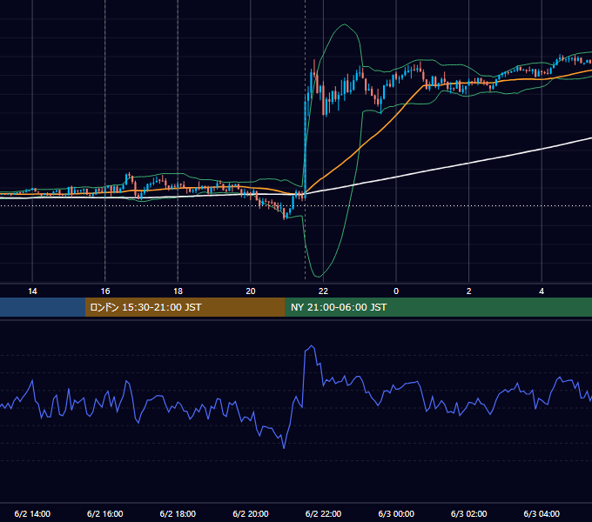Click the 0 hour axis label
Viewport: 592px width, 522px height.
[x=396, y=291]
